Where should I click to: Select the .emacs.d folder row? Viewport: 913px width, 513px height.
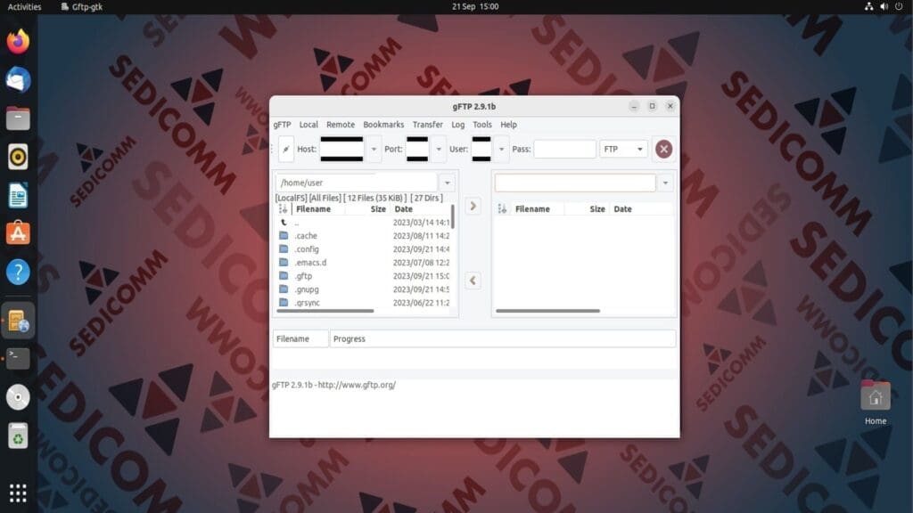tap(364, 263)
